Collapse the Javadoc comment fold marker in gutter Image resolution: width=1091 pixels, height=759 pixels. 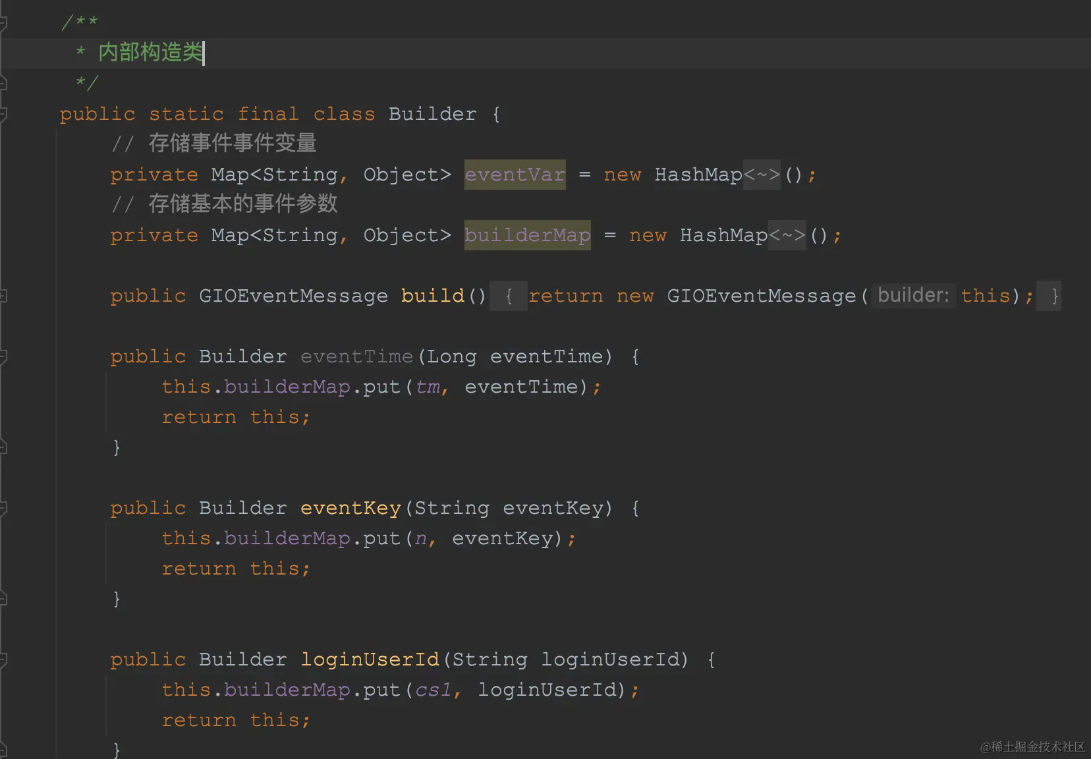pyautogui.click(x=3, y=24)
